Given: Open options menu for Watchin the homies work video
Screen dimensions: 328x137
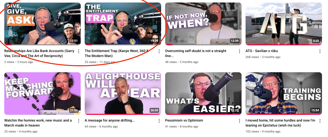Looking at the screenshot, I should [x=79, y=121].
